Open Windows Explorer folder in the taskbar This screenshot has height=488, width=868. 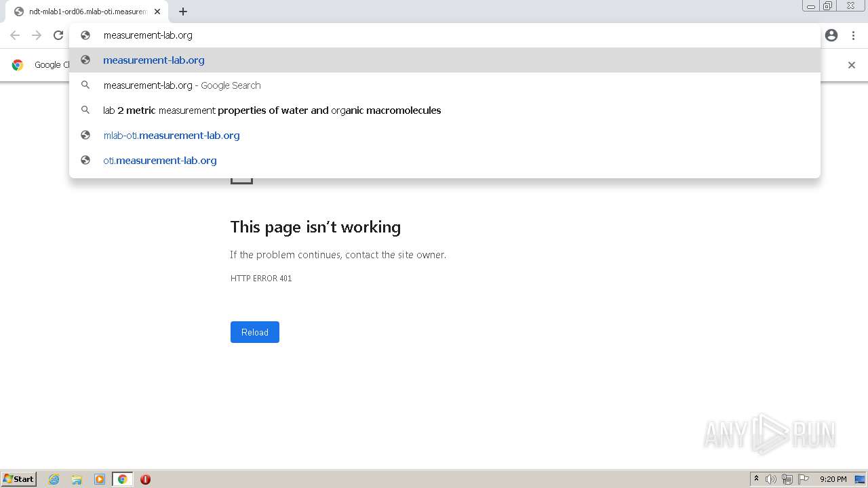coord(77,479)
